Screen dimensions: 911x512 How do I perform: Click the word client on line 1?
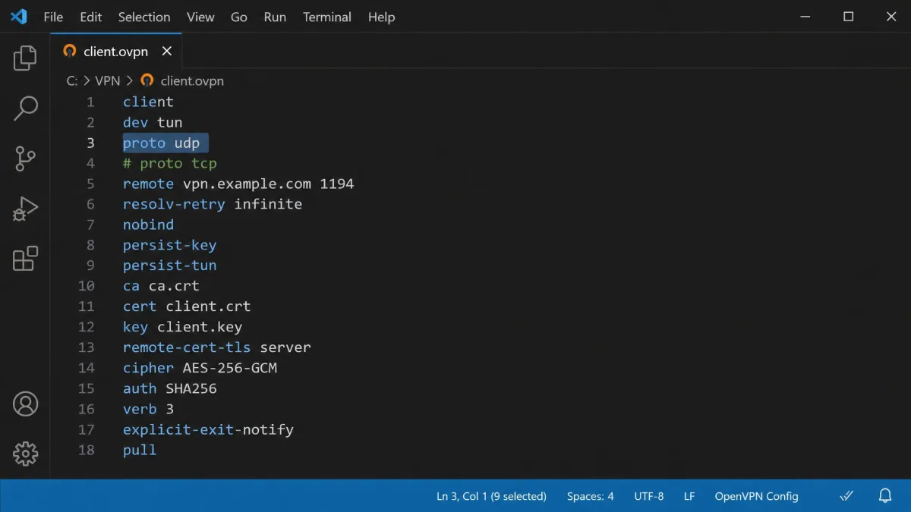coord(148,102)
